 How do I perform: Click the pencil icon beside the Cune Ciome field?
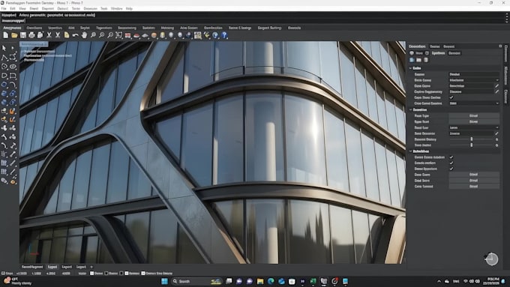[496, 86]
